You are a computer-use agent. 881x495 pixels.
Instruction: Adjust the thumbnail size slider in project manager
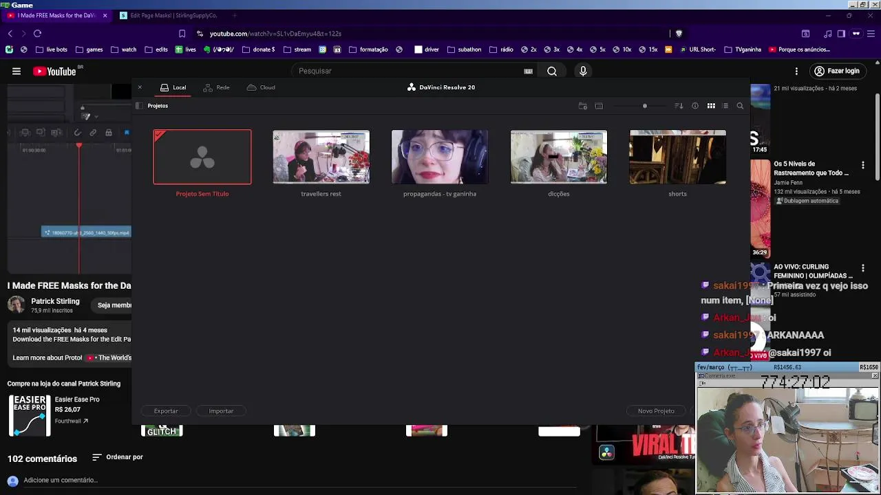[645, 106]
